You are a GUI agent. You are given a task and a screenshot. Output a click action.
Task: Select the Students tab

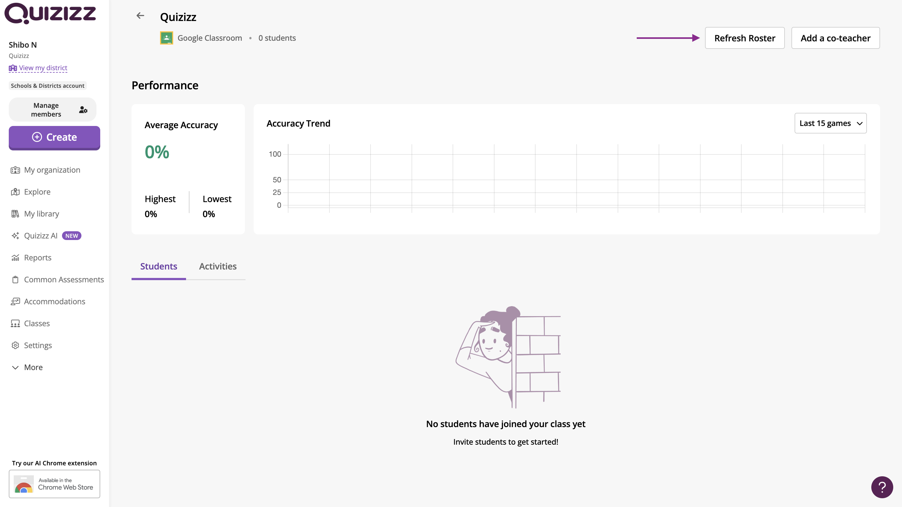158,266
